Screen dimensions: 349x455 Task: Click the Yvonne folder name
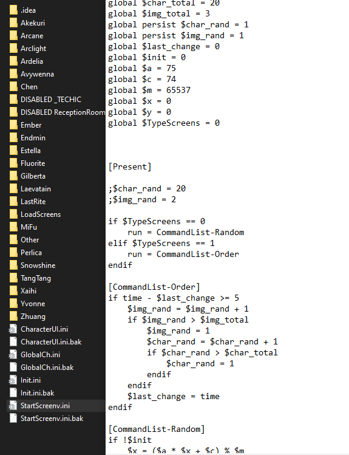tap(33, 304)
